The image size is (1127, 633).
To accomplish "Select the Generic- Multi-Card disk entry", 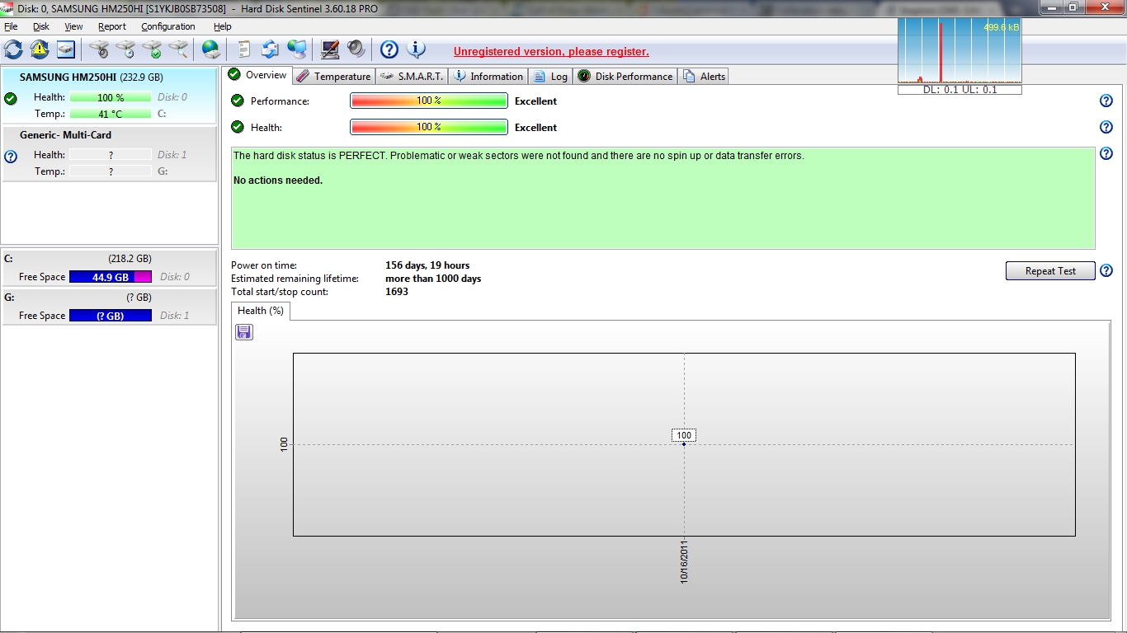I will tap(110, 153).
